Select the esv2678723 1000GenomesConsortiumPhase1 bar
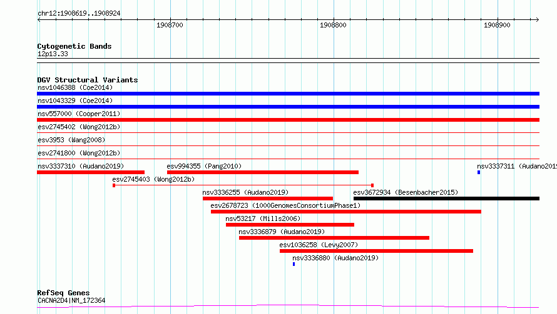The height and width of the screenshot is (314, 557). click(x=346, y=212)
